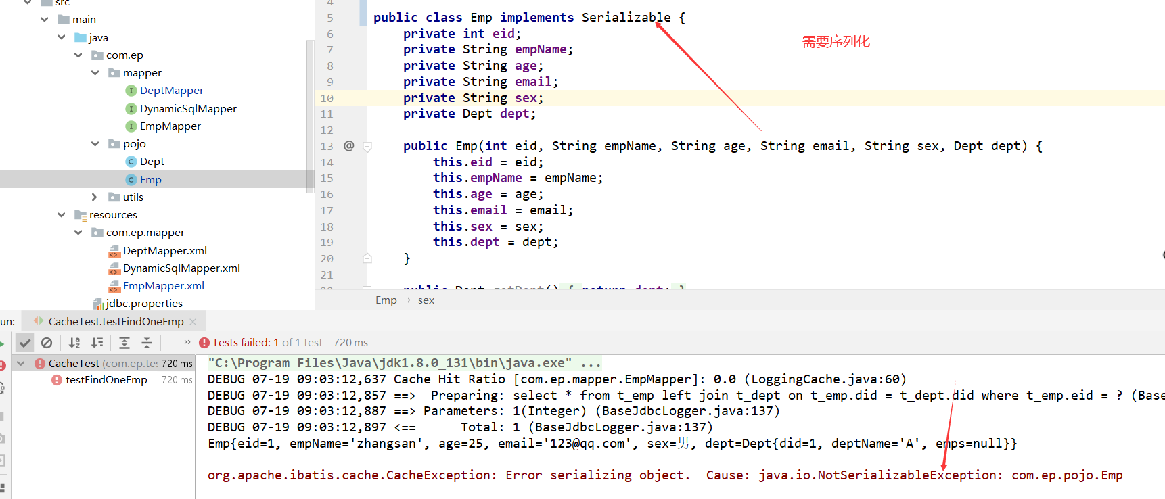This screenshot has height=499, width=1165.
Task: Collapse the mapper package
Action: (95, 73)
